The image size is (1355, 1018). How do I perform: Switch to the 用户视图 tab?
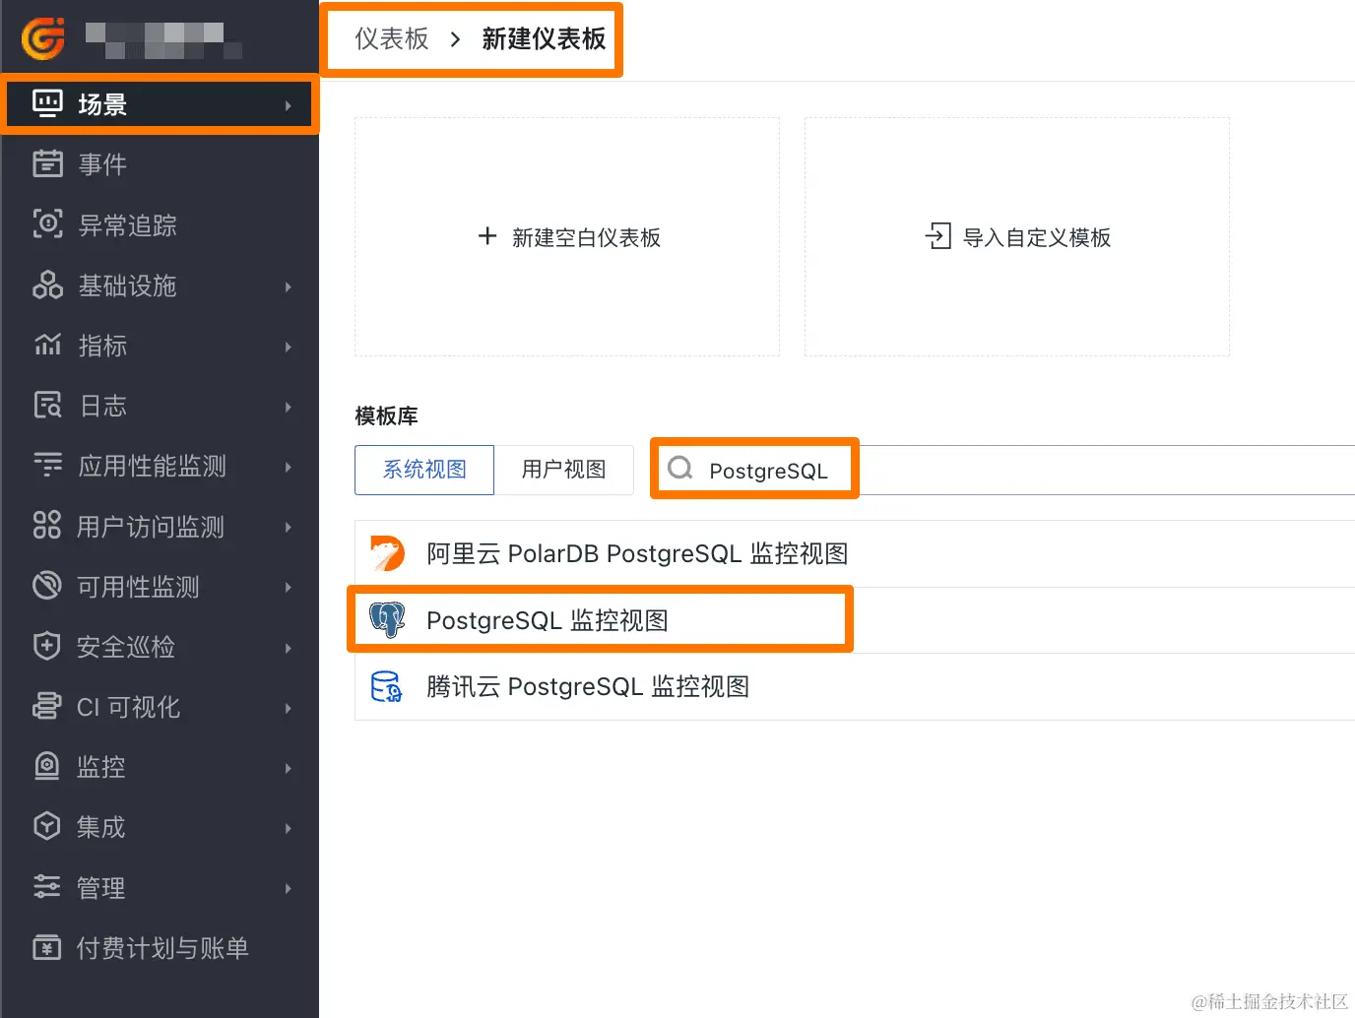pyautogui.click(x=564, y=470)
